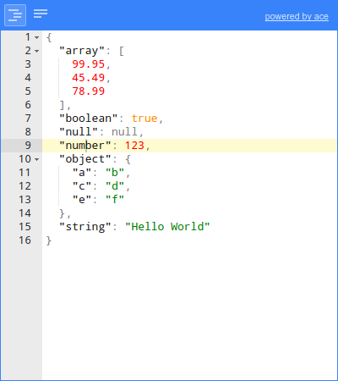
Task: Collapse the root object fold arrow on line 1
Action: click(37, 37)
